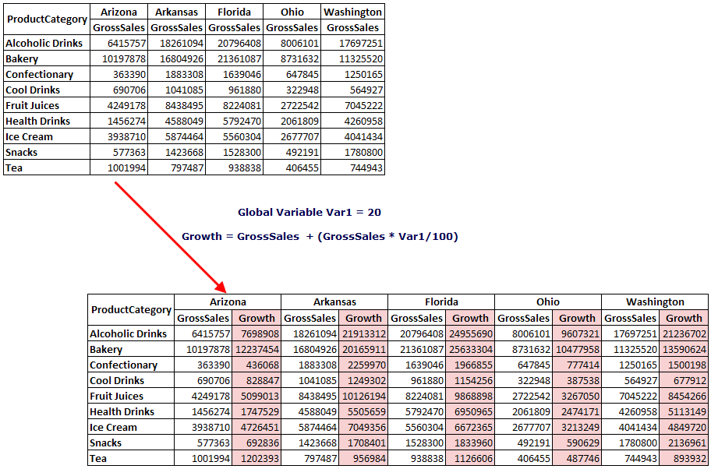Pick the cell containing 5113149

(x=684, y=411)
